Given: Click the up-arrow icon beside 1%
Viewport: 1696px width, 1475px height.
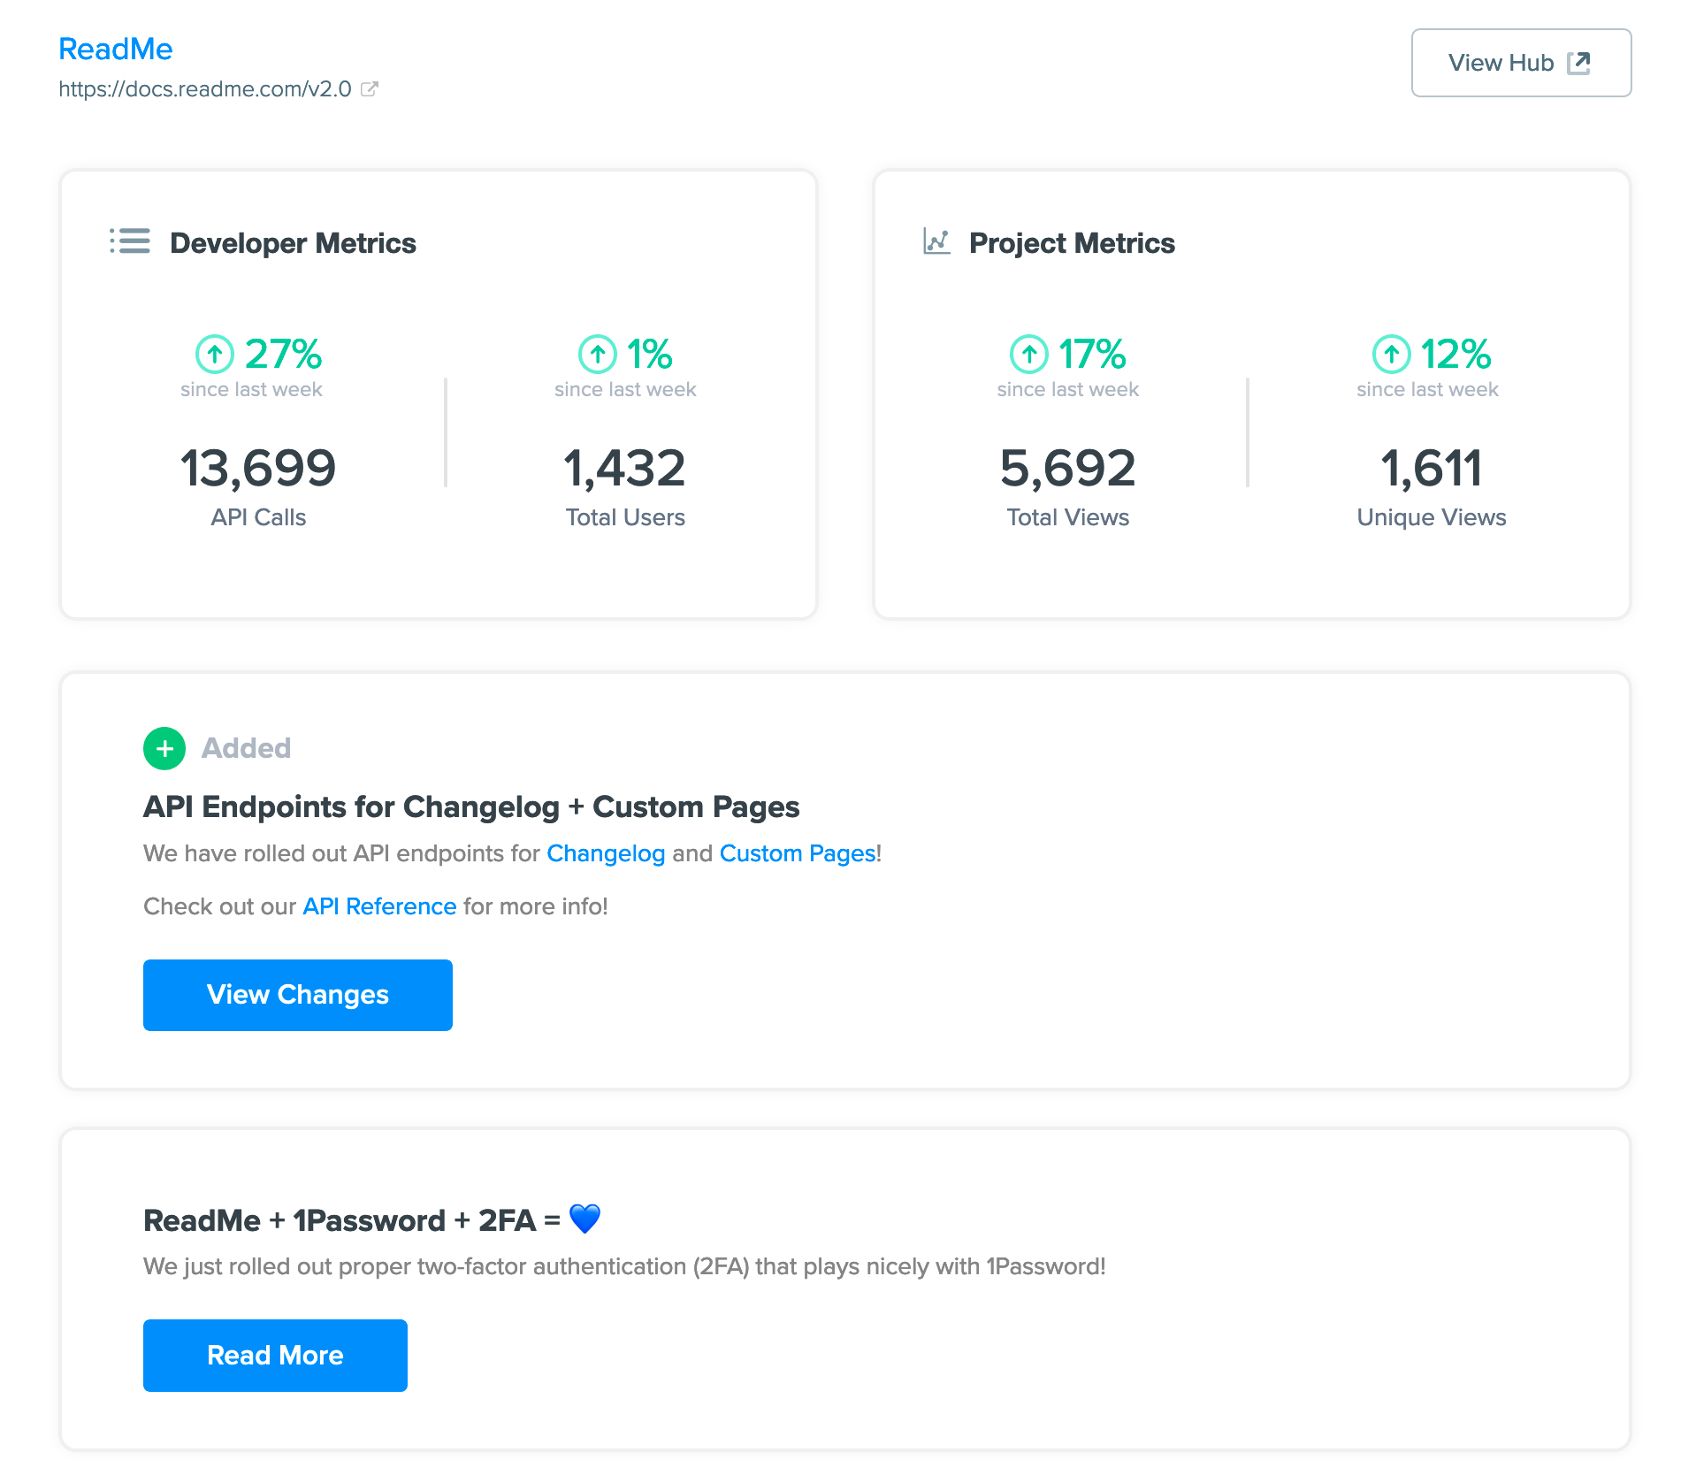Looking at the screenshot, I should (x=598, y=355).
